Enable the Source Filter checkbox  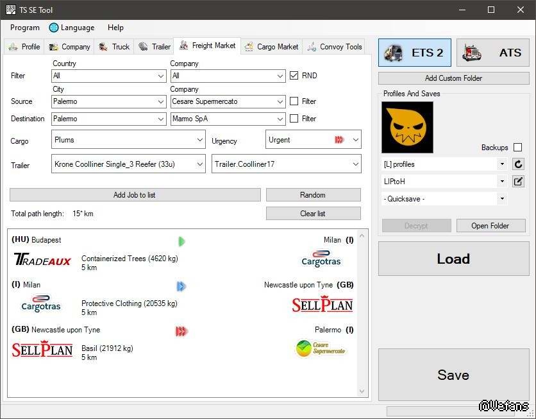pyautogui.click(x=294, y=101)
